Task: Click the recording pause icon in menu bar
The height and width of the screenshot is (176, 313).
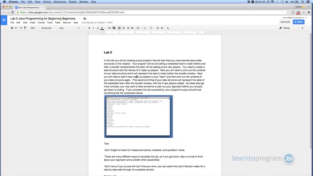Action: pos(248,2)
